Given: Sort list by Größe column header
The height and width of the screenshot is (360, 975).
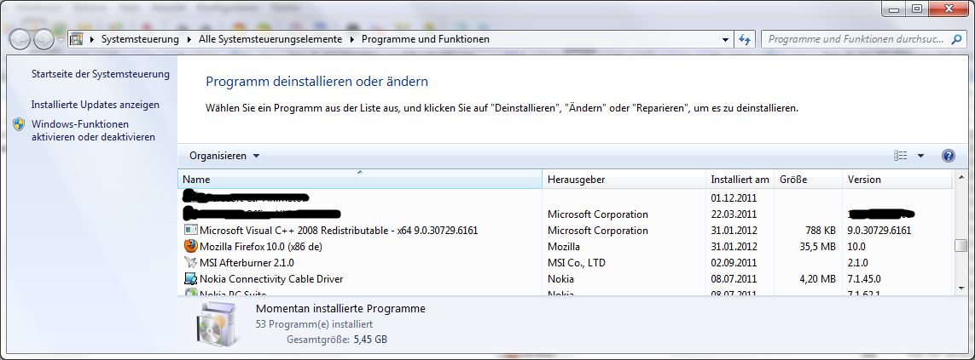Looking at the screenshot, I should (809, 180).
